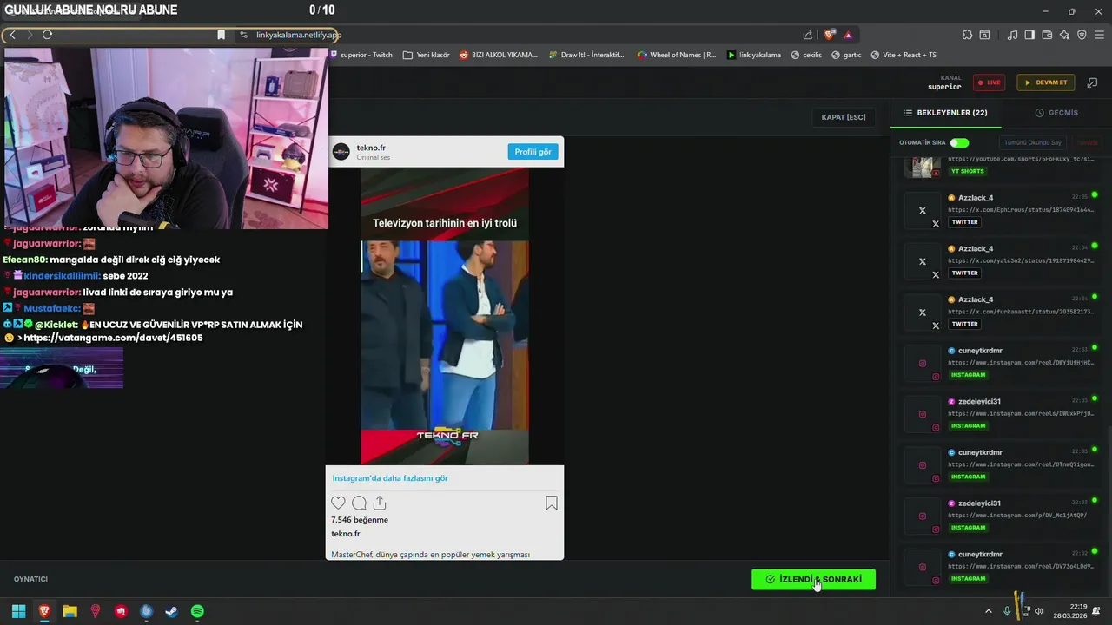Reload the page with refresh icon
Screen dimensions: 1112x625
pos(47,35)
